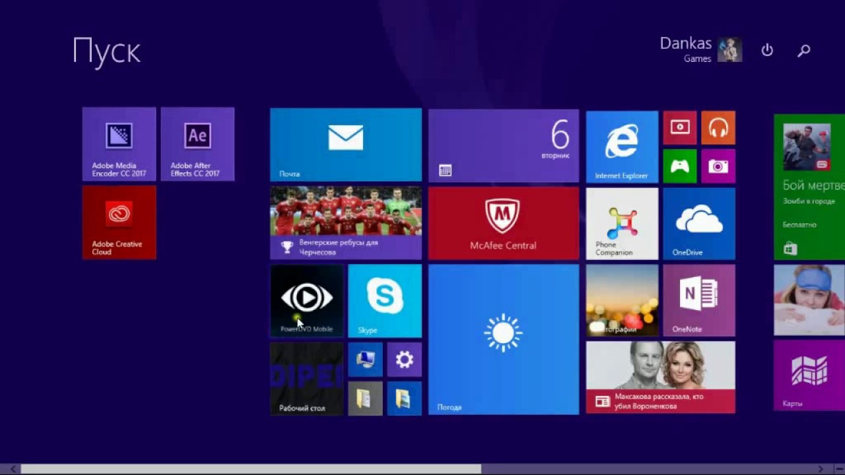Viewport: 845px width, 475px height.
Task: Open sports tile about Черчесова
Action: click(x=346, y=223)
